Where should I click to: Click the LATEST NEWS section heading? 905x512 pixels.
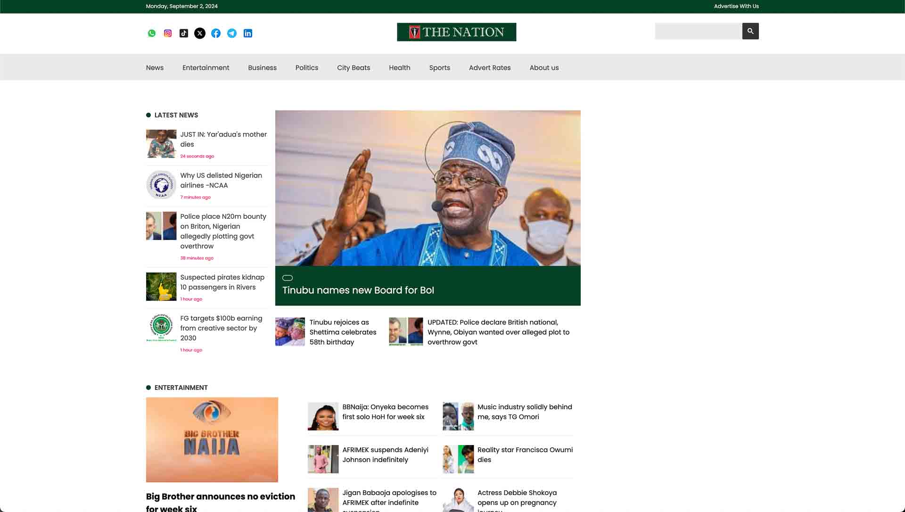coord(176,115)
